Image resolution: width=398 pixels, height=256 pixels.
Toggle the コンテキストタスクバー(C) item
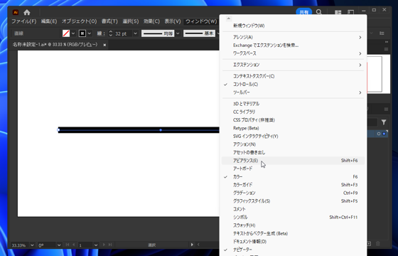click(x=293, y=76)
